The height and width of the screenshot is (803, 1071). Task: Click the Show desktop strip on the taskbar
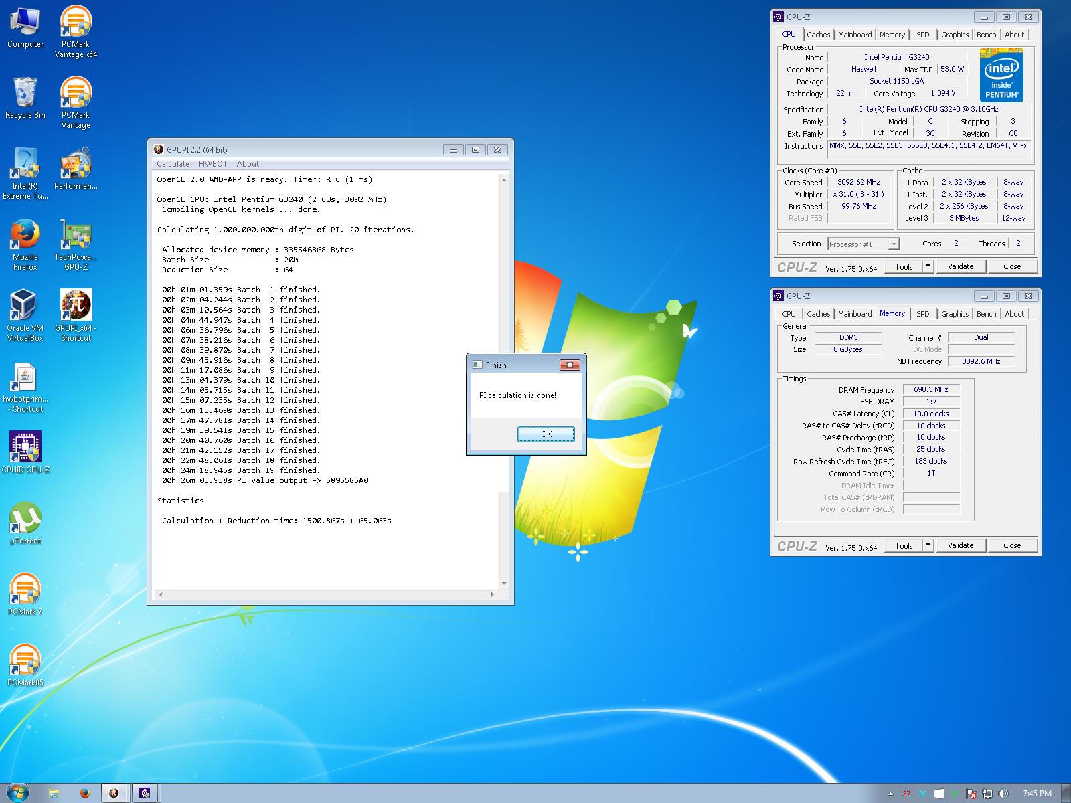(1066, 793)
